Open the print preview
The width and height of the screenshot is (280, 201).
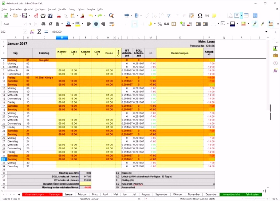pos(50,16)
